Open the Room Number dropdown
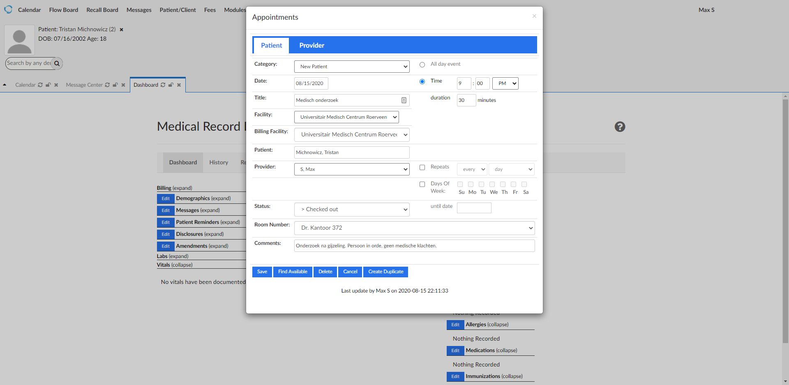 (x=414, y=228)
